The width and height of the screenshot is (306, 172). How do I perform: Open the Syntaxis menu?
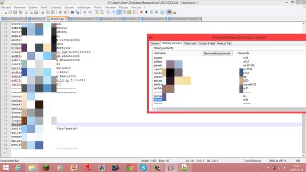pos(69,8)
